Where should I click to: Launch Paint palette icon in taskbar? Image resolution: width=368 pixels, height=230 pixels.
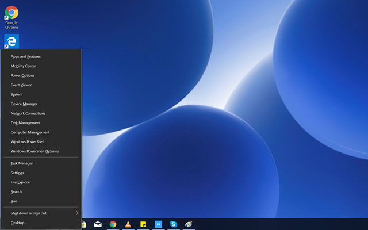click(188, 224)
